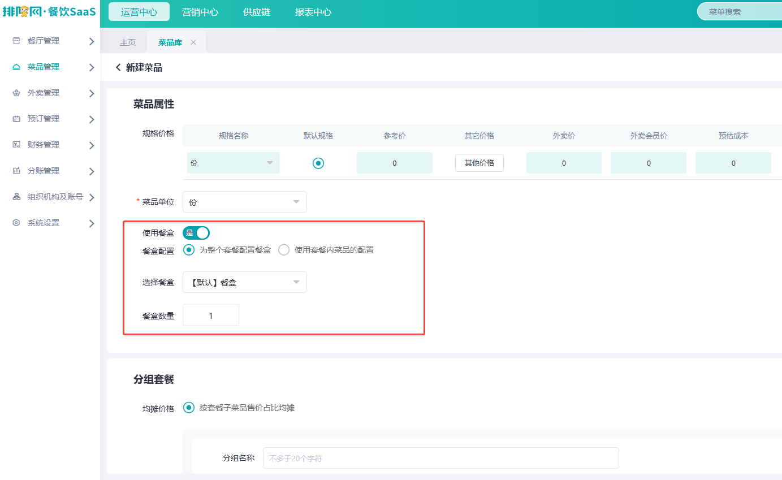Open 营销中心 top menu
This screenshot has width=782, height=480.
[x=200, y=12]
